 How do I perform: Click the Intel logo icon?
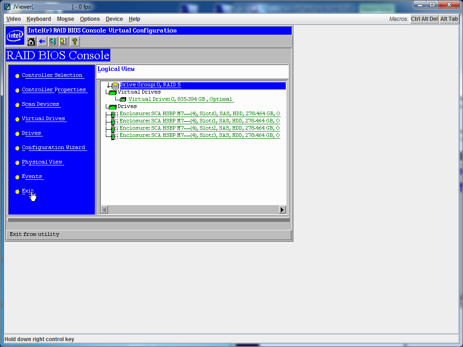tap(15, 36)
